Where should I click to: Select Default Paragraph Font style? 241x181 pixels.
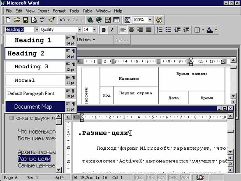(x=41, y=93)
